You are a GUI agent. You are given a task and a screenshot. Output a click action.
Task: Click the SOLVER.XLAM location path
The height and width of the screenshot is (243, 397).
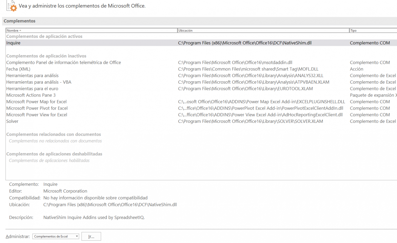click(x=250, y=121)
